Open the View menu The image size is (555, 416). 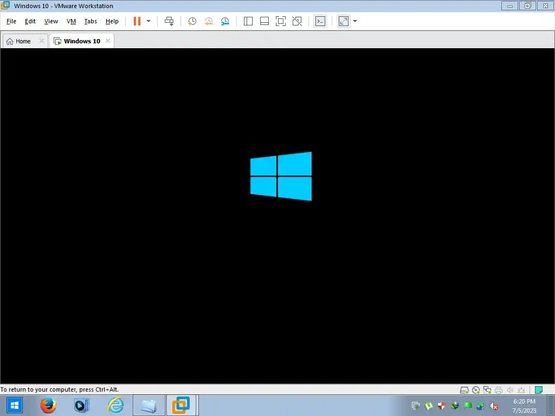pyautogui.click(x=51, y=21)
